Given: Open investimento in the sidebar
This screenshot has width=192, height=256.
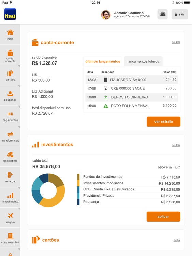Looking at the screenshot, I should pyautogui.click(x=10, y=198).
